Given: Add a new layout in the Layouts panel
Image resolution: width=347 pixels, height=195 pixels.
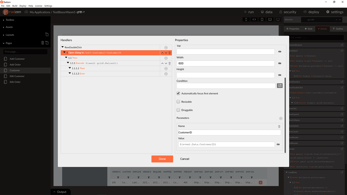Looking at the screenshot, I should pyautogui.click(x=47, y=34).
